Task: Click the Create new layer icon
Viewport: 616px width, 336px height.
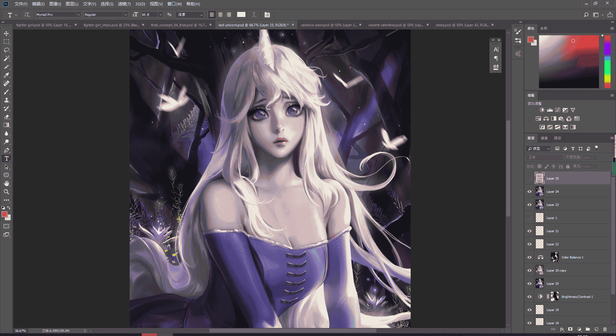Action: pyautogui.click(x=596, y=329)
